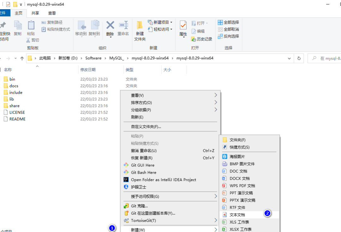Screen dimensions: 341x232
Task: Select the README file
Action: pos(17,119)
